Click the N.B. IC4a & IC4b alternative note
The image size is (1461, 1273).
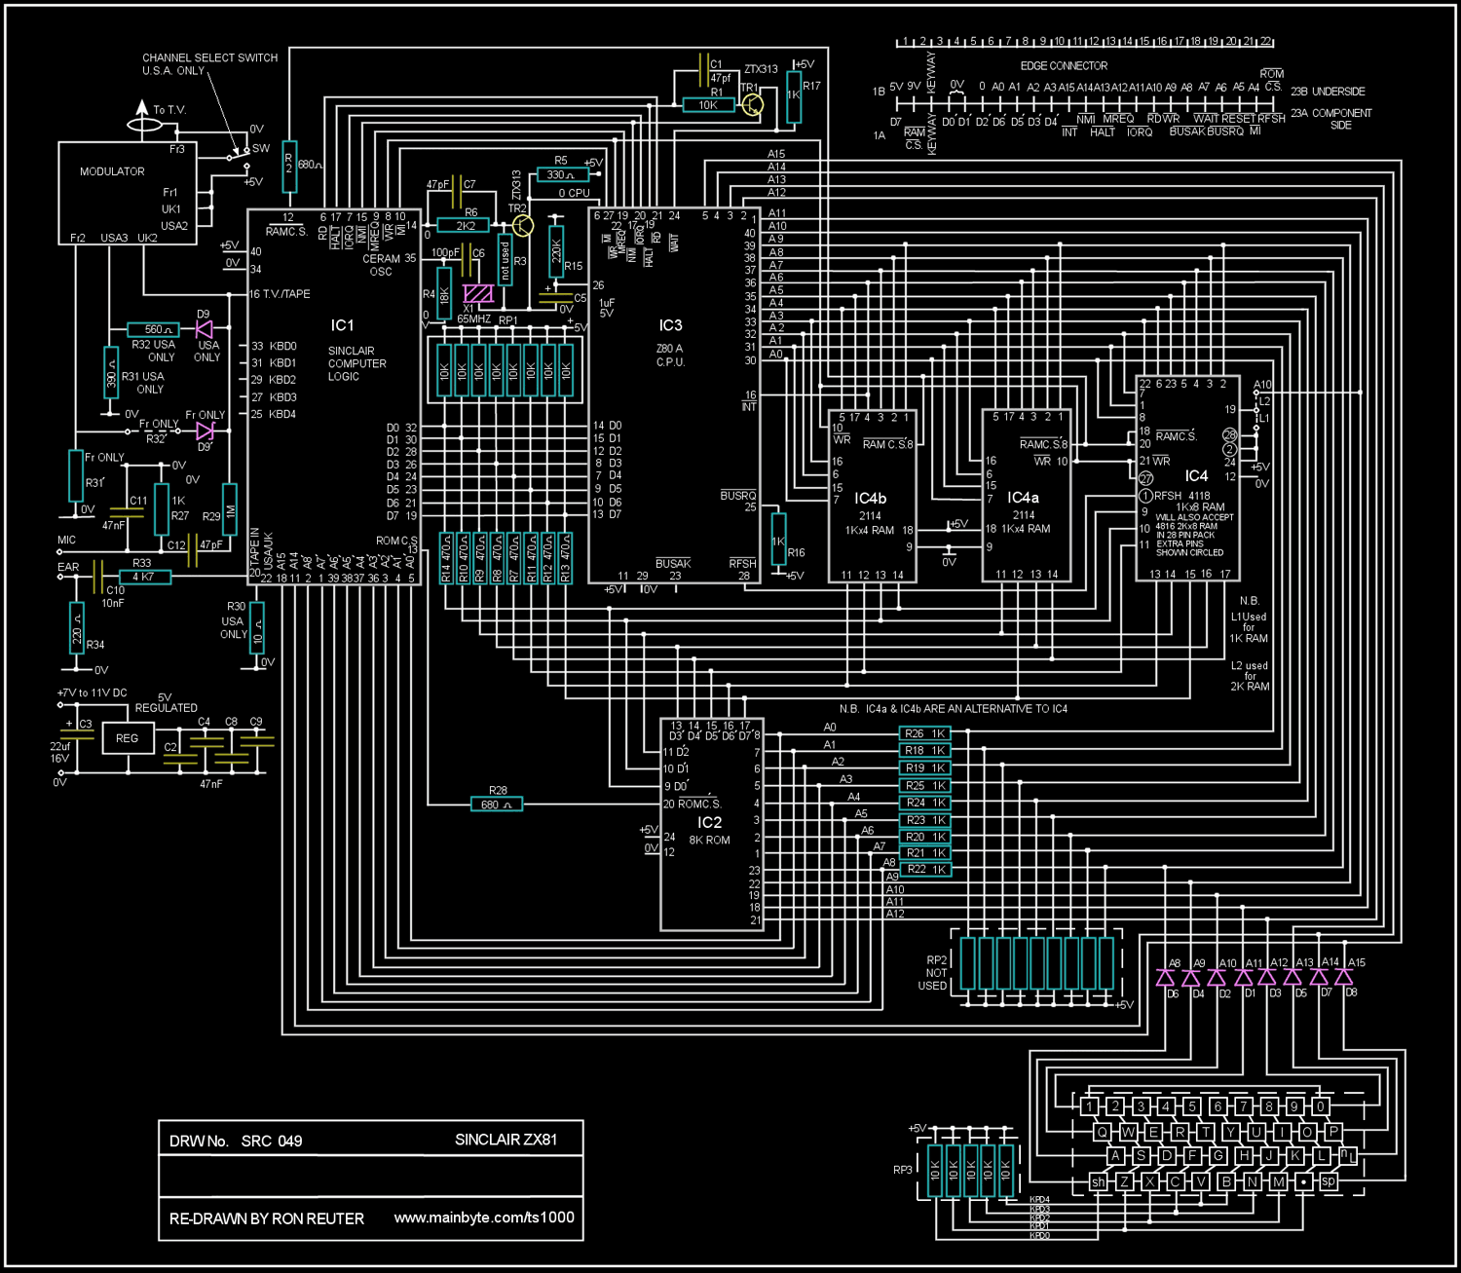click(954, 709)
